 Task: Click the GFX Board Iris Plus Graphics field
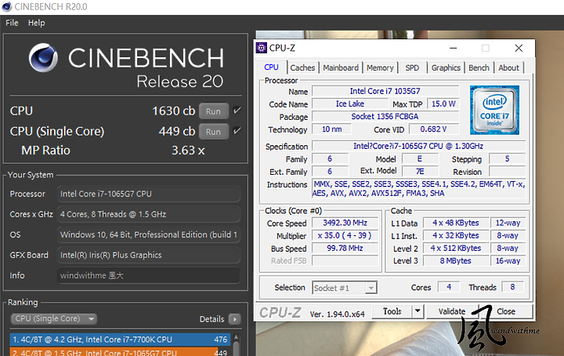148,255
